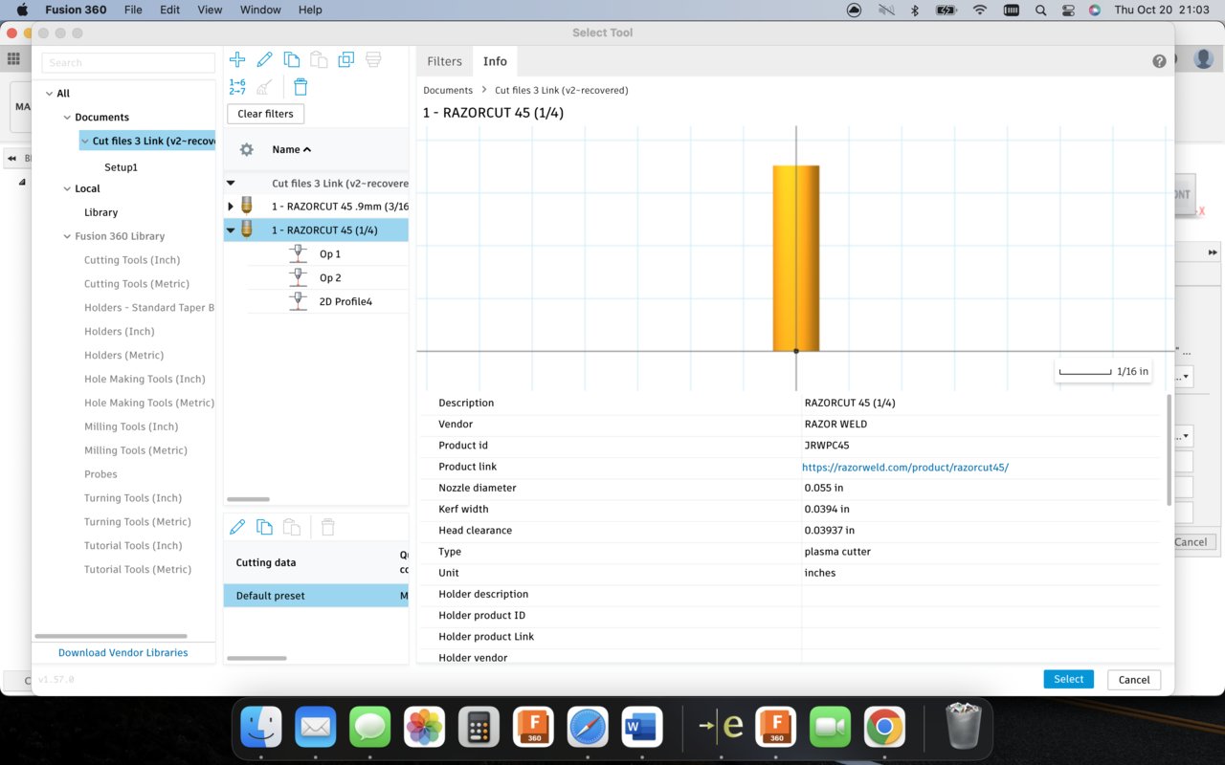Click the Clear filters button
Viewport: 1225px width, 765px height.
265,114
